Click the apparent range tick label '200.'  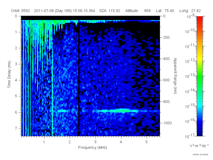coord(167,37)
